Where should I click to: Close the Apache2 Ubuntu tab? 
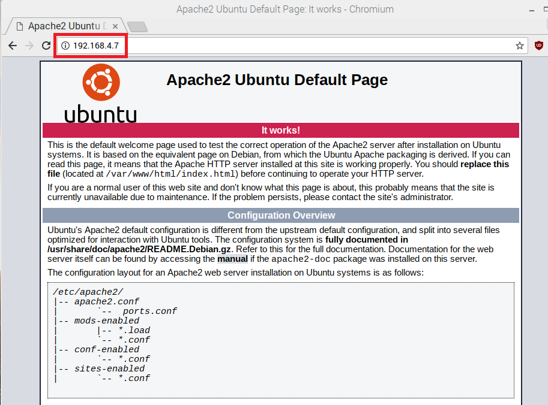pyautogui.click(x=115, y=26)
